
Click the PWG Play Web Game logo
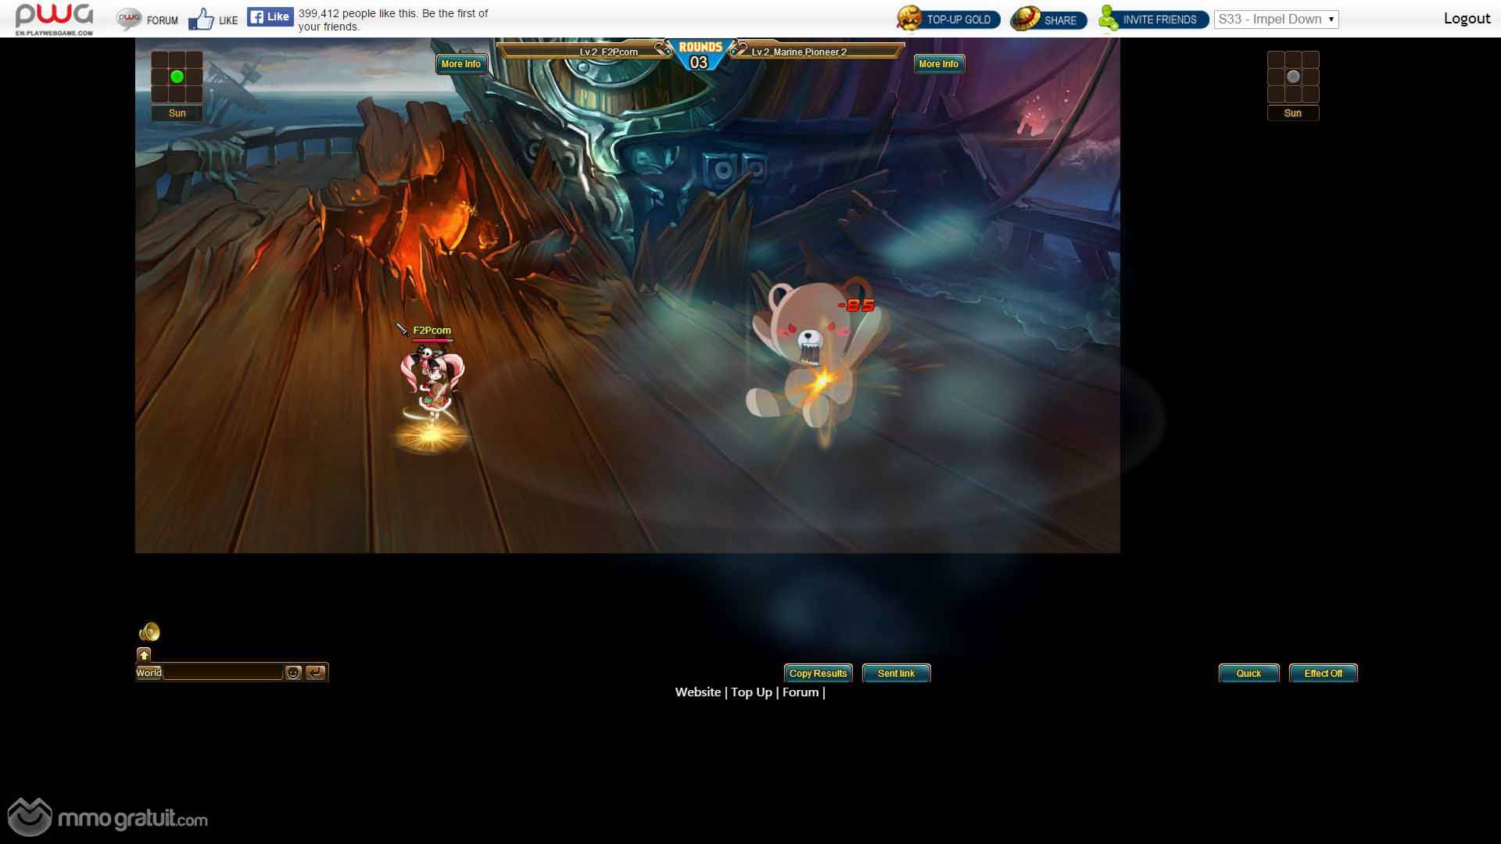[x=54, y=19]
